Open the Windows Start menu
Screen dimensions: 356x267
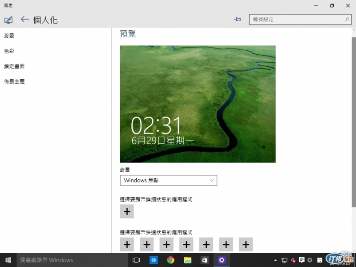(8, 260)
